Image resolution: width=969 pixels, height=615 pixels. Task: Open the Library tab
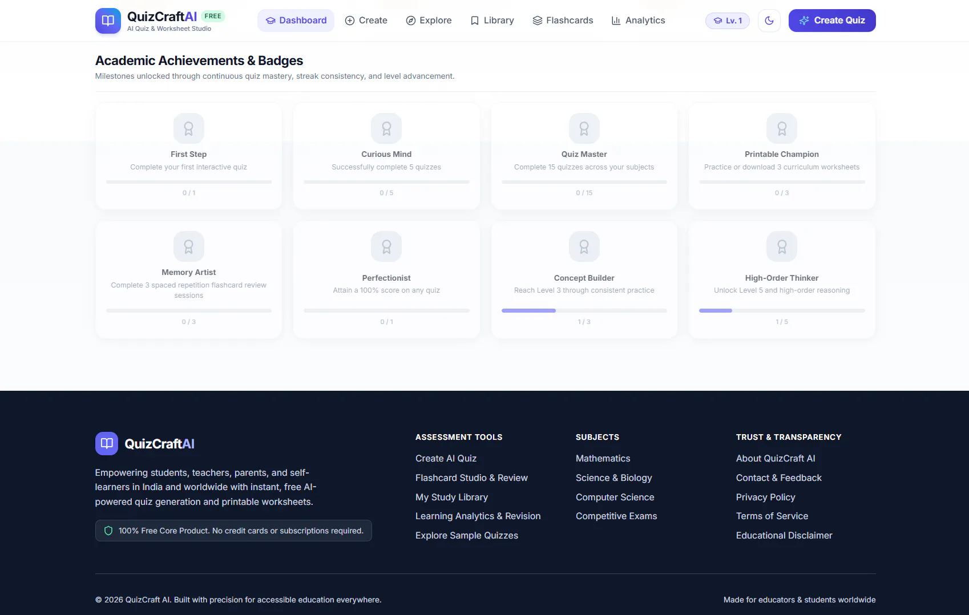point(492,21)
